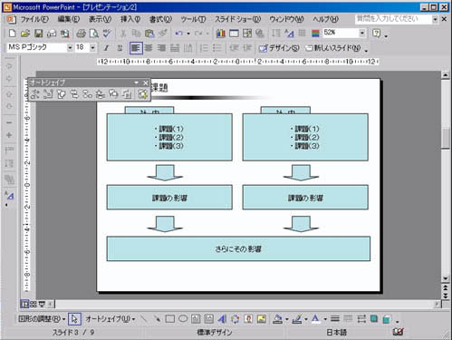Toggle numbered list

click(x=204, y=48)
